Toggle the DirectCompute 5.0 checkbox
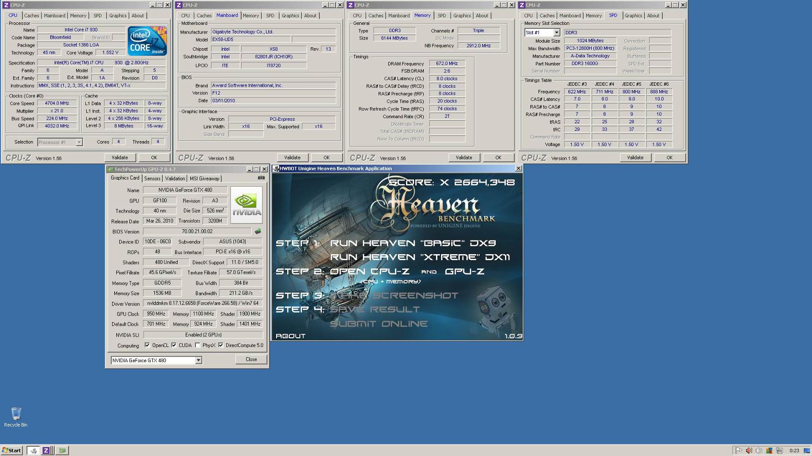812x456 pixels. [x=221, y=345]
